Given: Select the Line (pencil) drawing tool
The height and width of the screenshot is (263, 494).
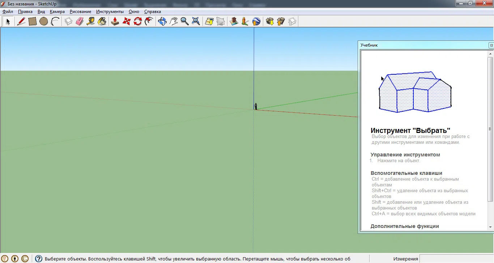Looking at the screenshot, I should [21, 21].
